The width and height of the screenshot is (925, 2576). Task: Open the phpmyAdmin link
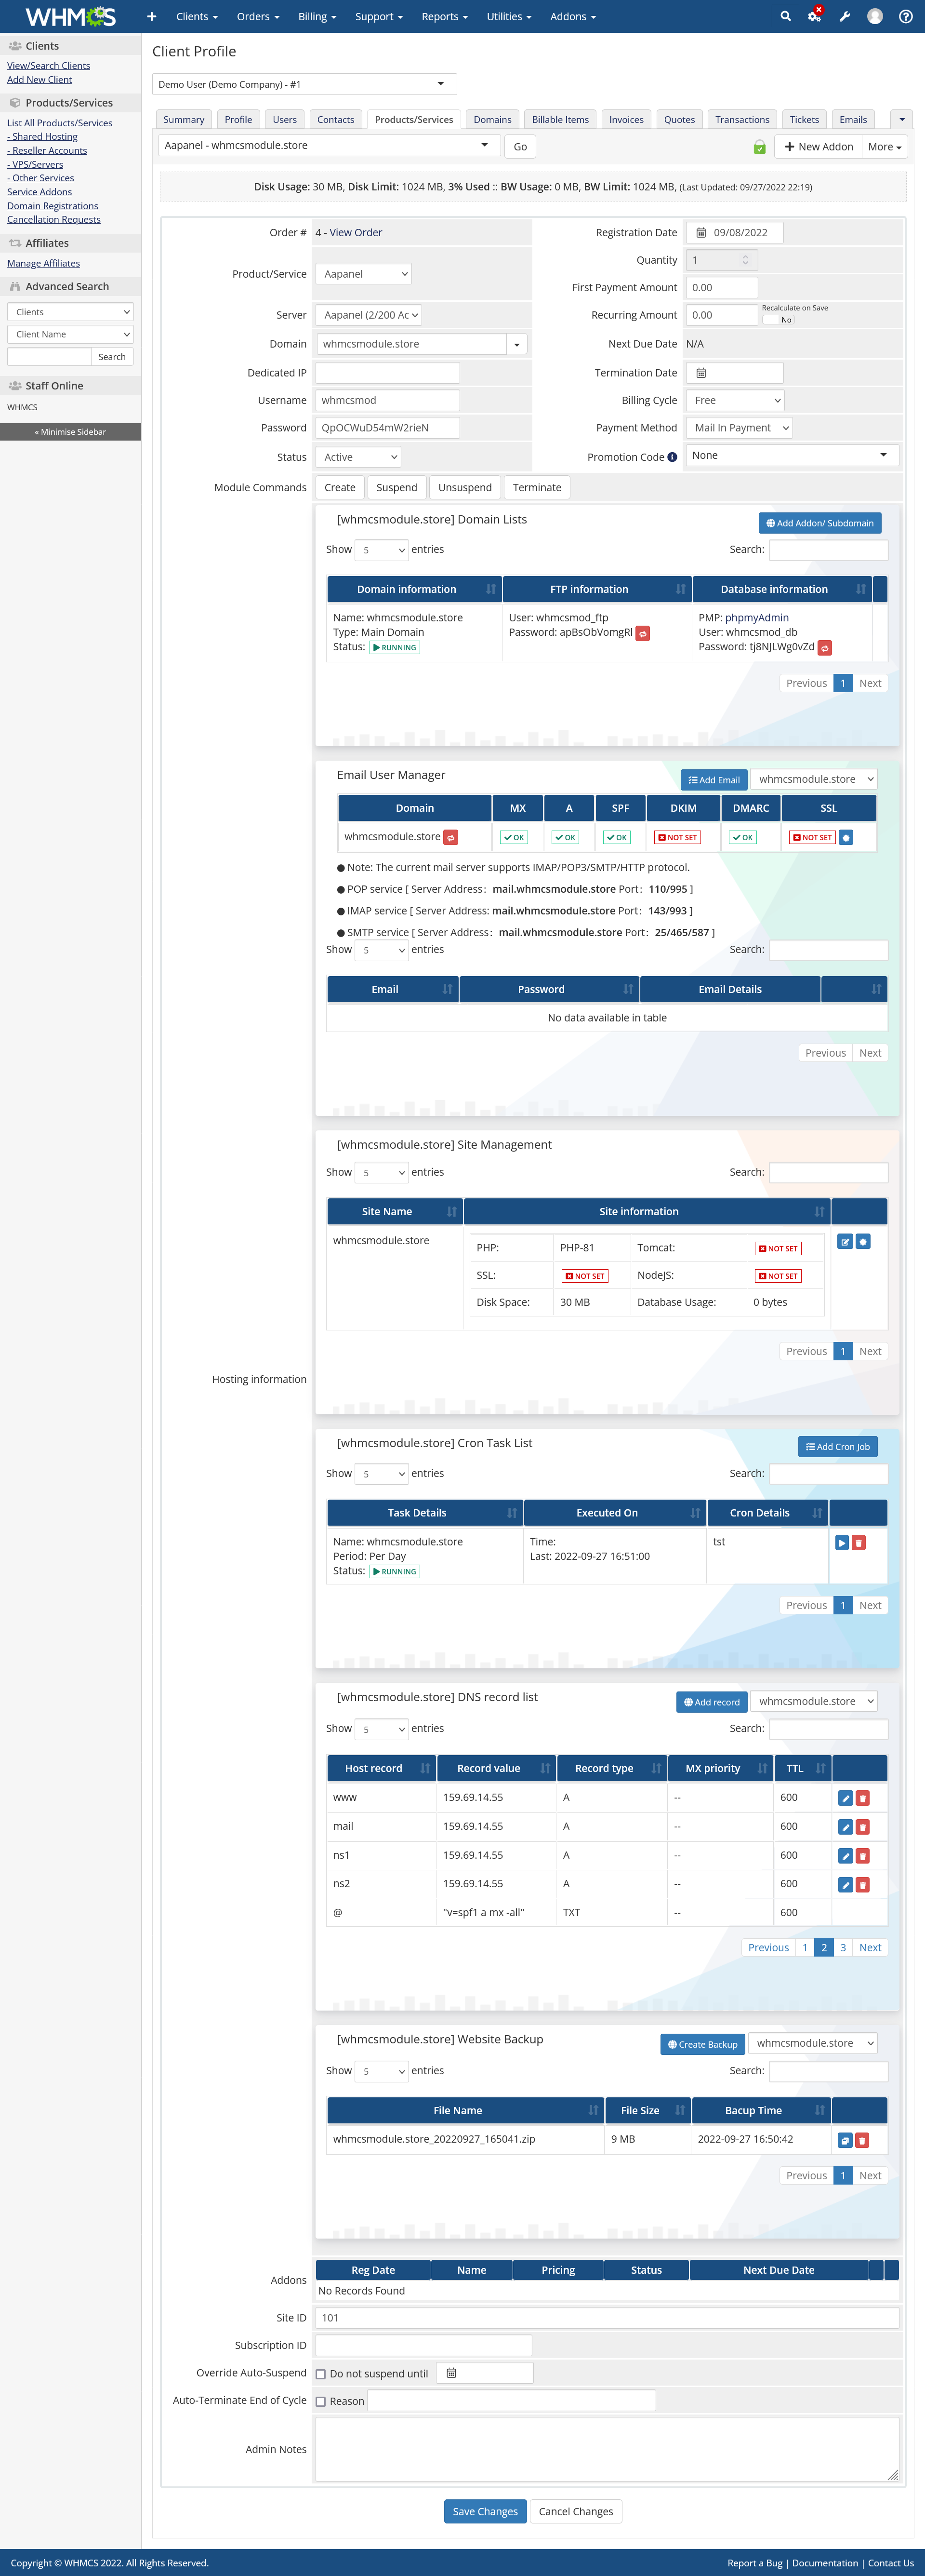(756, 618)
